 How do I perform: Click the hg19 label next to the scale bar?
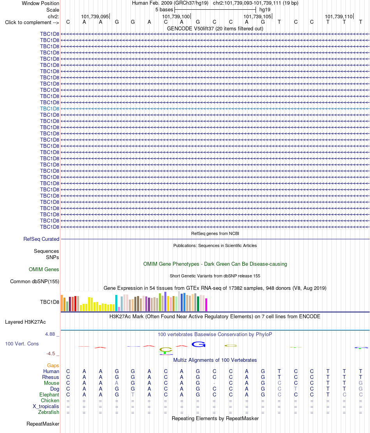click(264, 10)
